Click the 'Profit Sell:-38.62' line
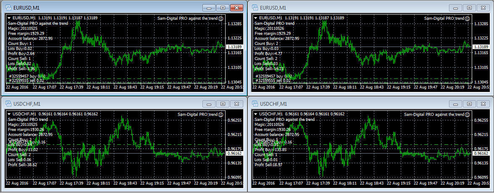 pyautogui.click(x=22, y=164)
